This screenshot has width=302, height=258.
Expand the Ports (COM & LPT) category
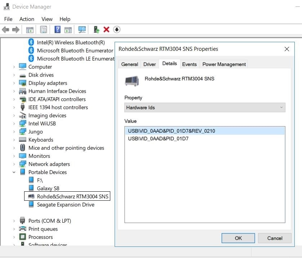pos(14,221)
